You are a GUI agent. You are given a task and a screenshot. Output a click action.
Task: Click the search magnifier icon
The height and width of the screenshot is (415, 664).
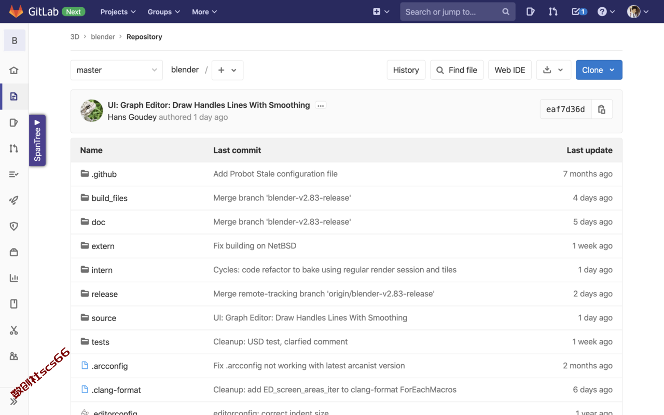coord(506,11)
